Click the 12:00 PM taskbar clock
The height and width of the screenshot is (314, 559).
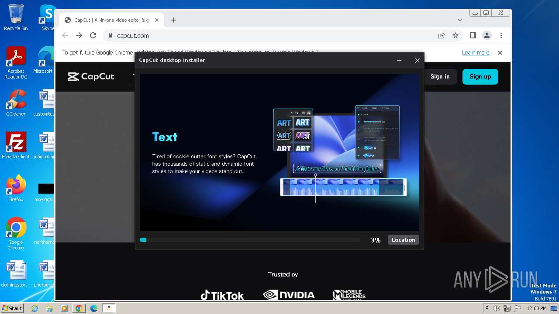537,308
